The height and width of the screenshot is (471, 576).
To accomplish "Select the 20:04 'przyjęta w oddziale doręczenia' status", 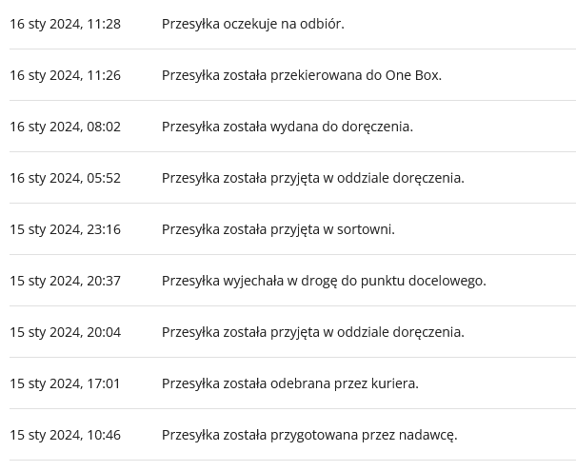I will coord(312,332).
